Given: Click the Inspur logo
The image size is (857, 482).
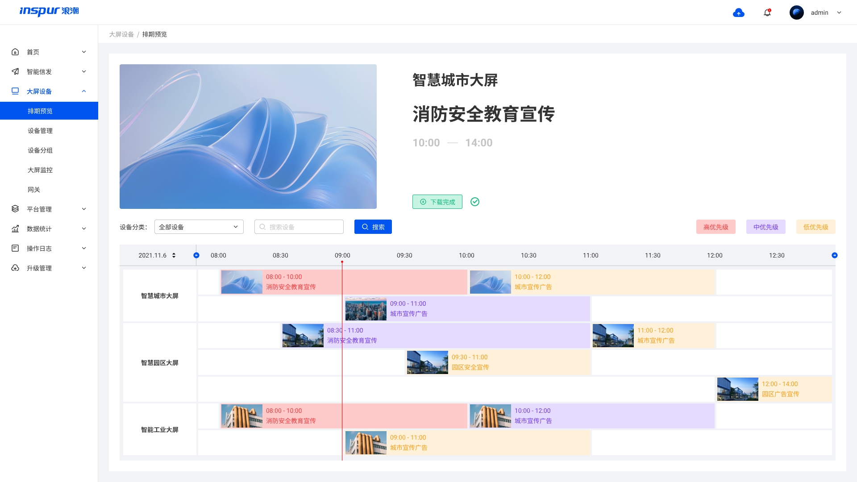Looking at the screenshot, I should click(49, 11).
